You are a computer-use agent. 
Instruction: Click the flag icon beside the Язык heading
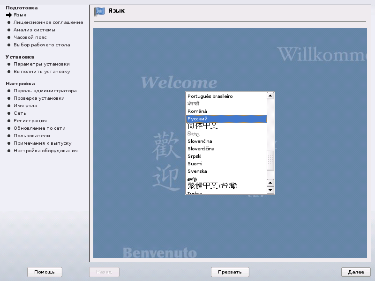(99, 12)
